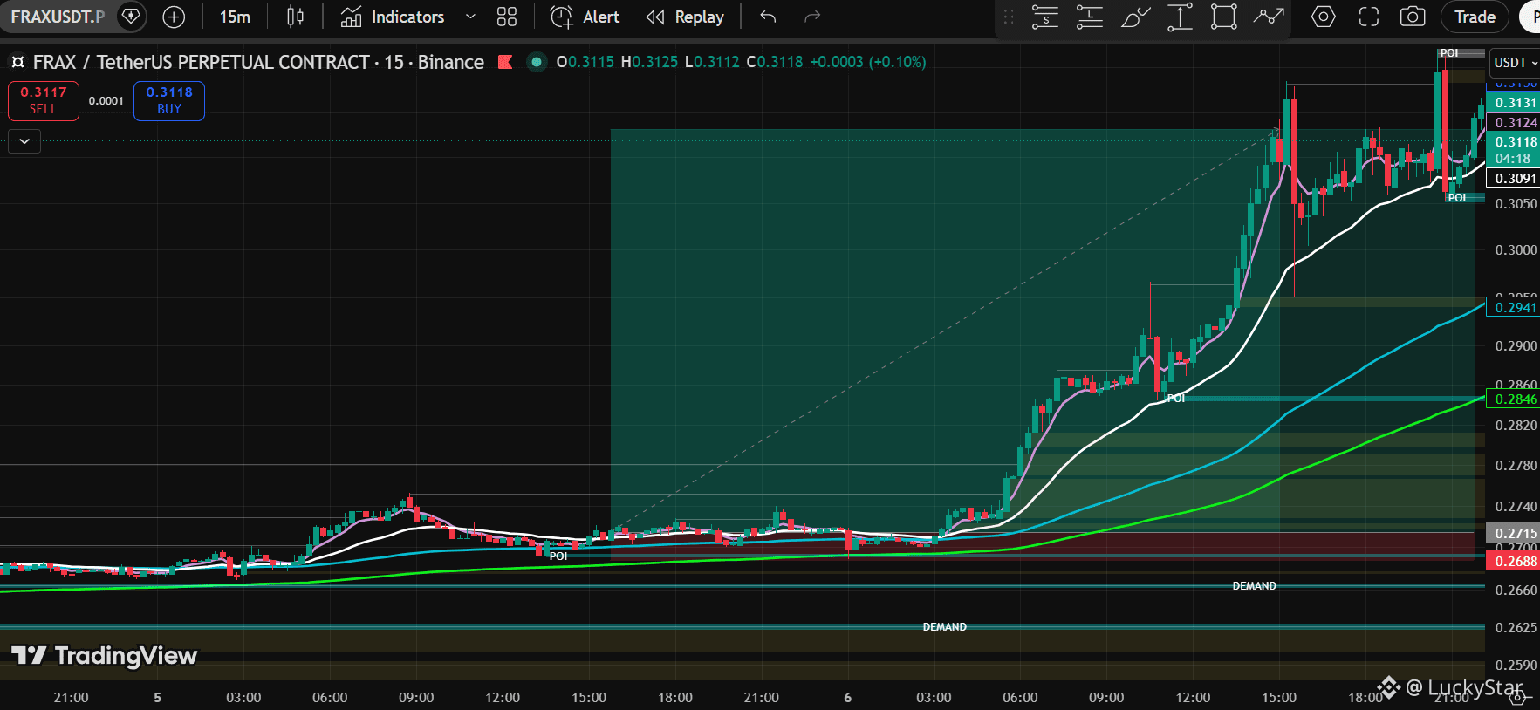1540x710 pixels.
Task: Select the short position tool (S)
Action: pyautogui.click(x=1045, y=17)
